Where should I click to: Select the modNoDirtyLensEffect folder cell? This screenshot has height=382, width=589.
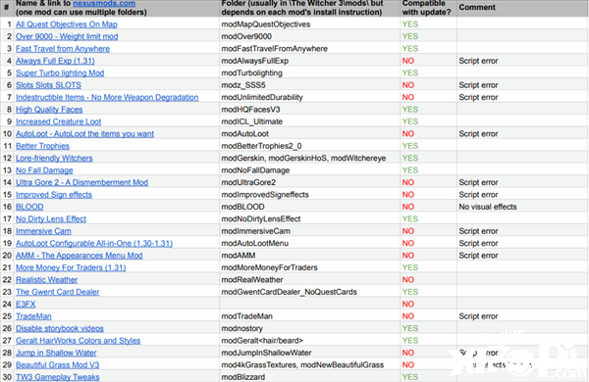[x=310, y=219]
